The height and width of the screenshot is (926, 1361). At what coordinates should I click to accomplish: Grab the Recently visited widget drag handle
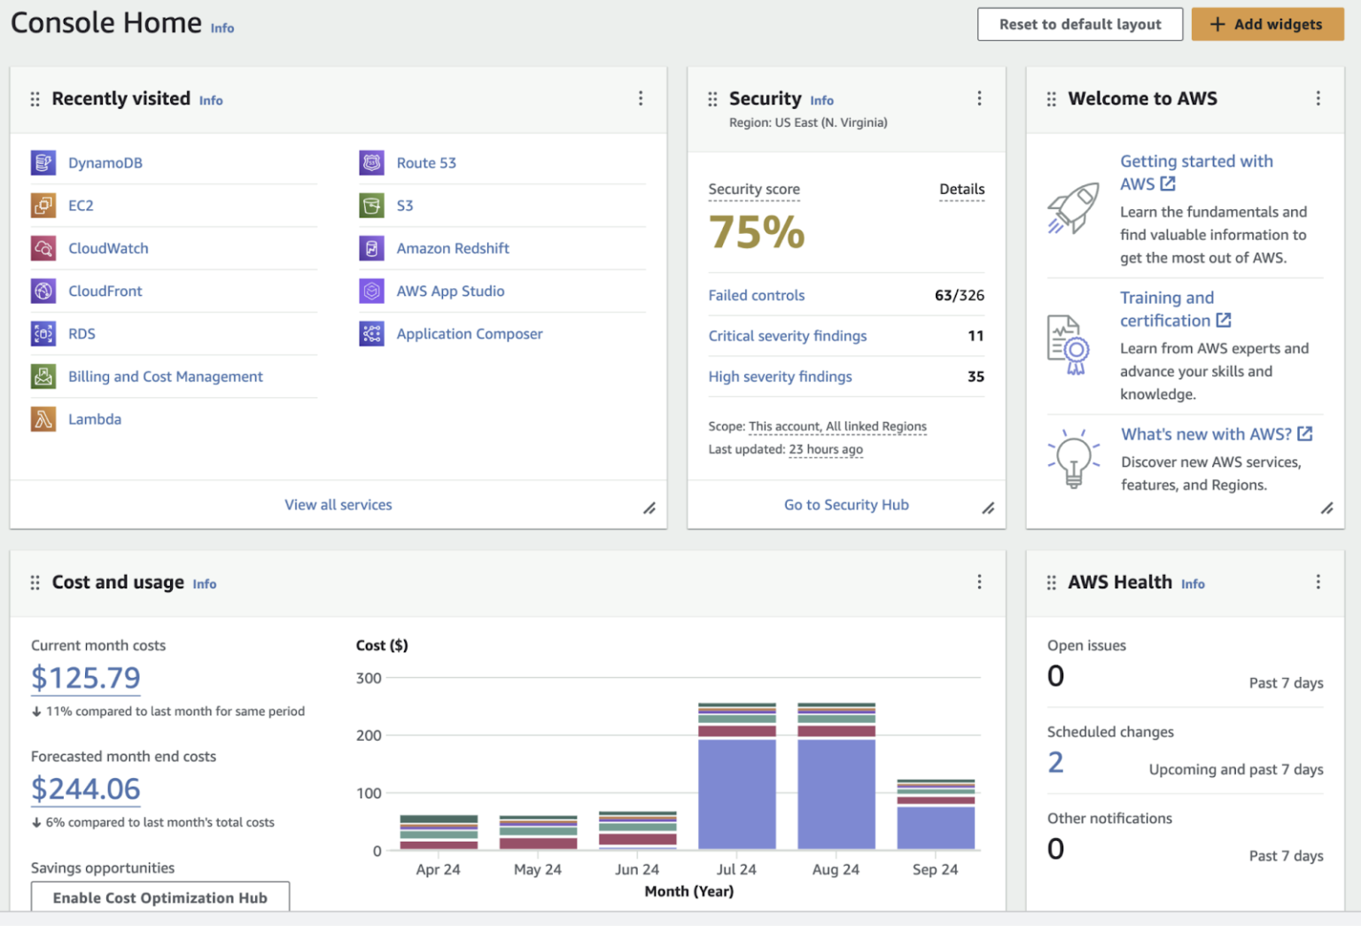tap(35, 99)
